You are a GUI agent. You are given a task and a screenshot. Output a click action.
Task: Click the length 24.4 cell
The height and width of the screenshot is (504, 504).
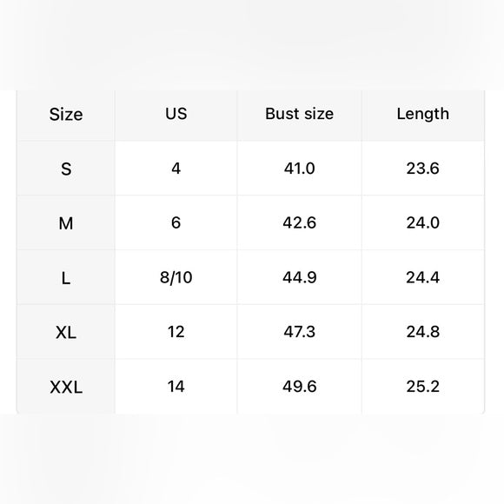(422, 277)
